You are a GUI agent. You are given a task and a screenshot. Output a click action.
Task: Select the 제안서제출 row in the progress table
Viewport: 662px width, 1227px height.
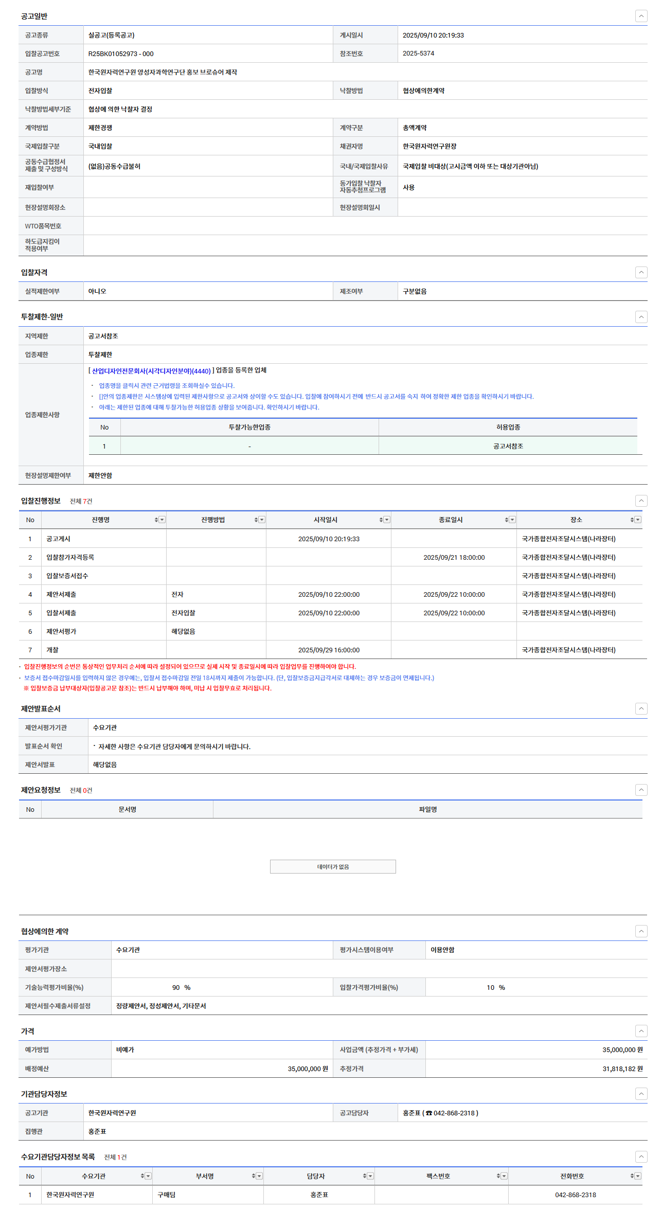(61, 594)
